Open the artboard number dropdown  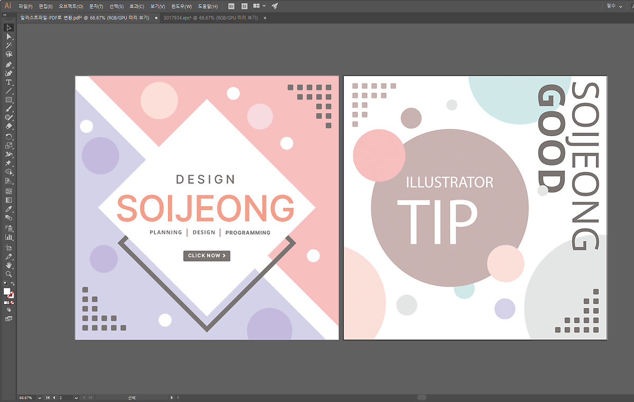76,397
